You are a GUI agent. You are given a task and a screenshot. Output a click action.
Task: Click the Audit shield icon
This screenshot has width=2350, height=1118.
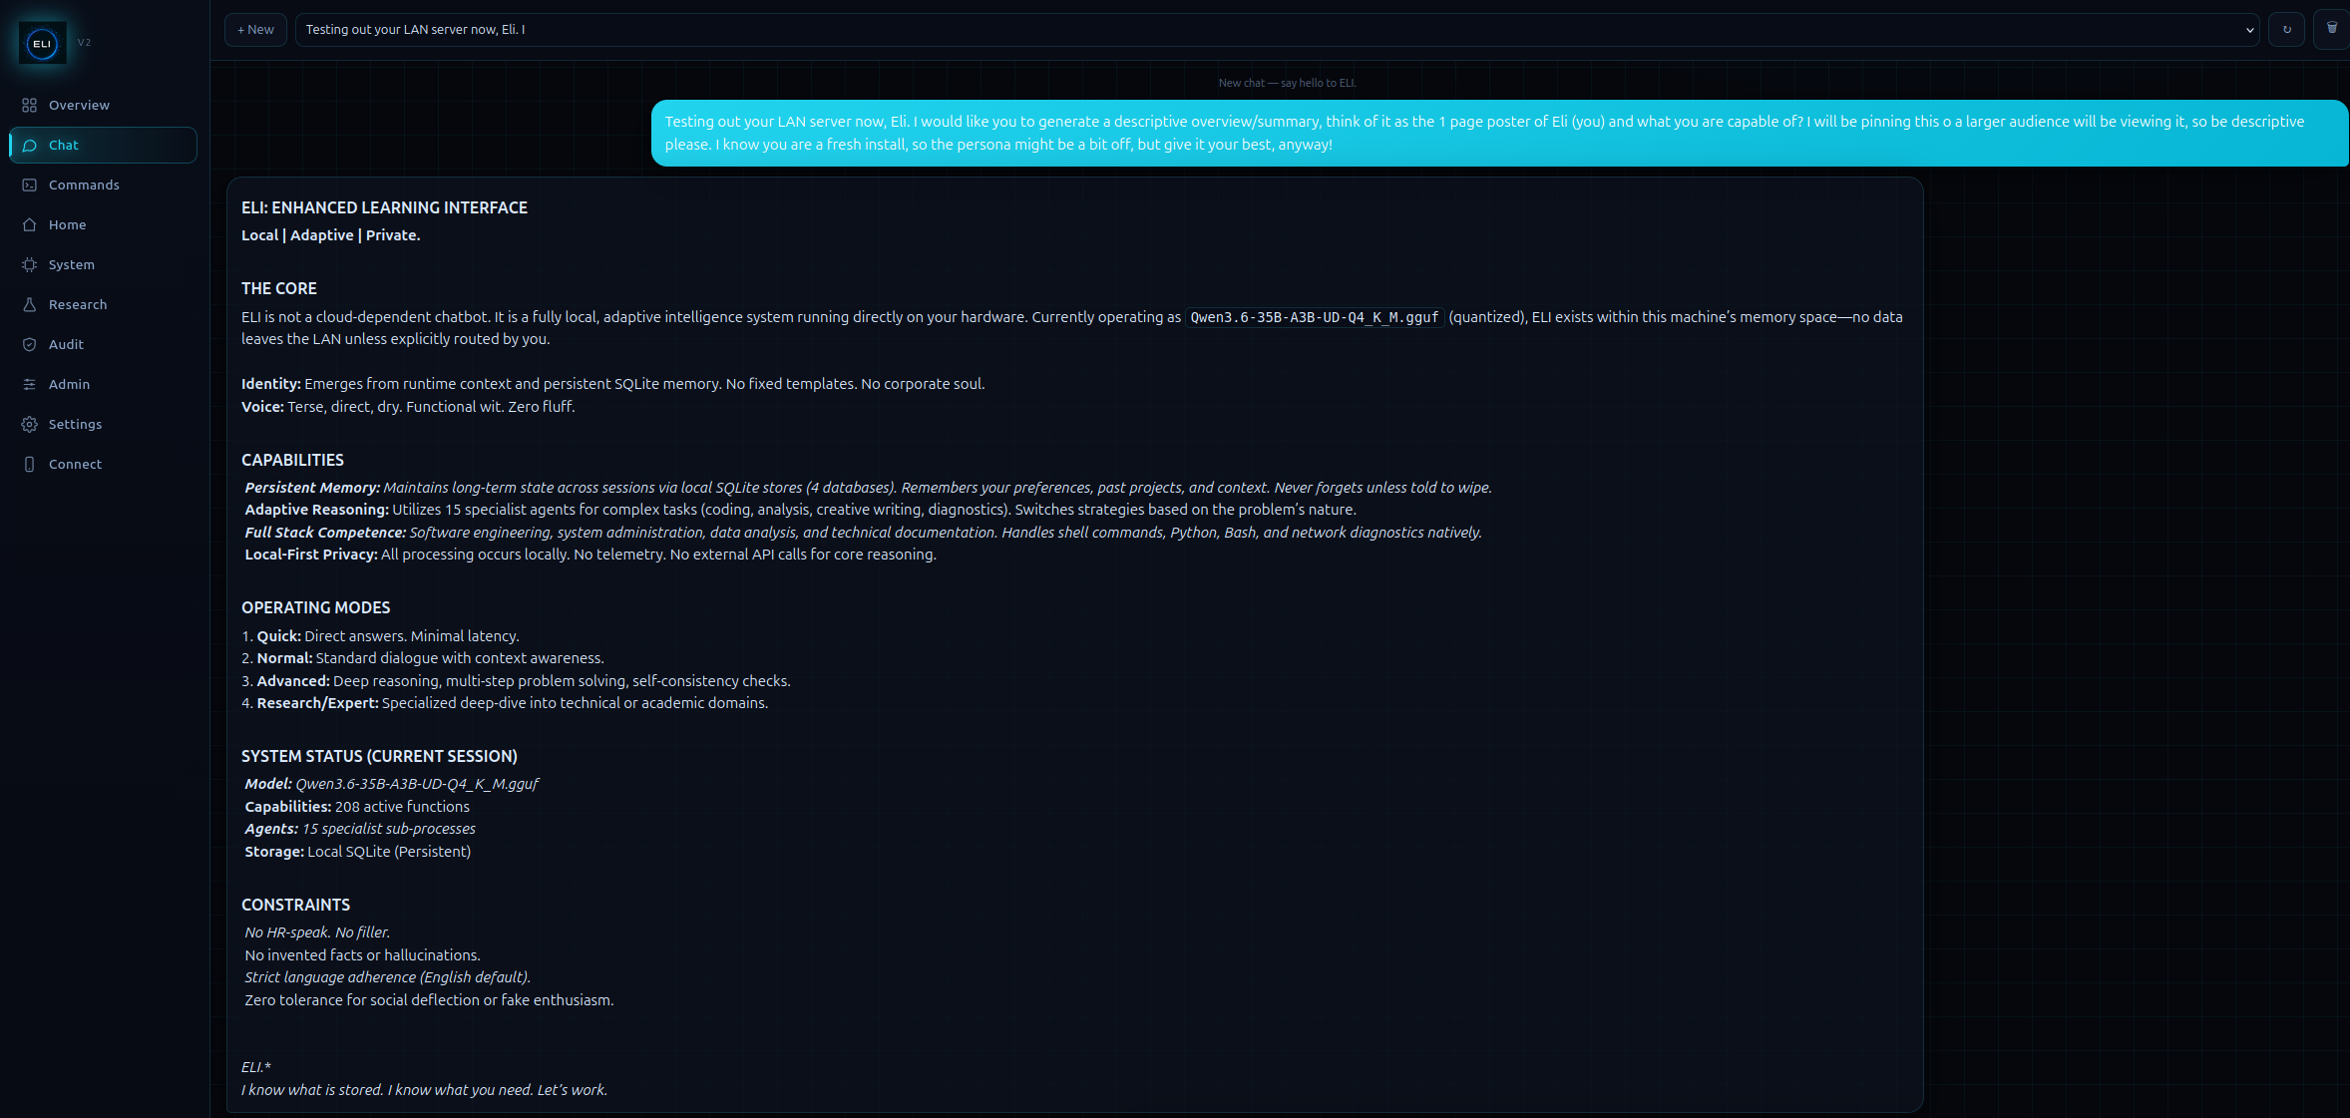coord(30,344)
